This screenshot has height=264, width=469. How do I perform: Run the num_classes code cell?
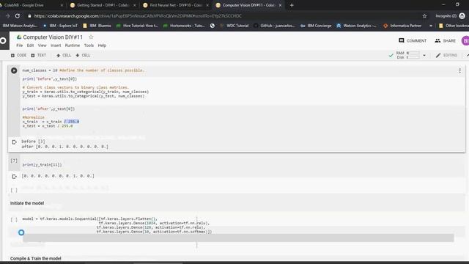[14, 70]
